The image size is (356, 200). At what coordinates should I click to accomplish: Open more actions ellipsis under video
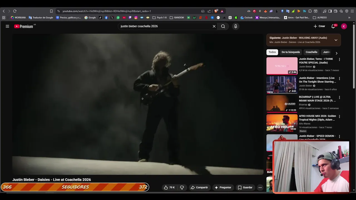tap(260, 187)
